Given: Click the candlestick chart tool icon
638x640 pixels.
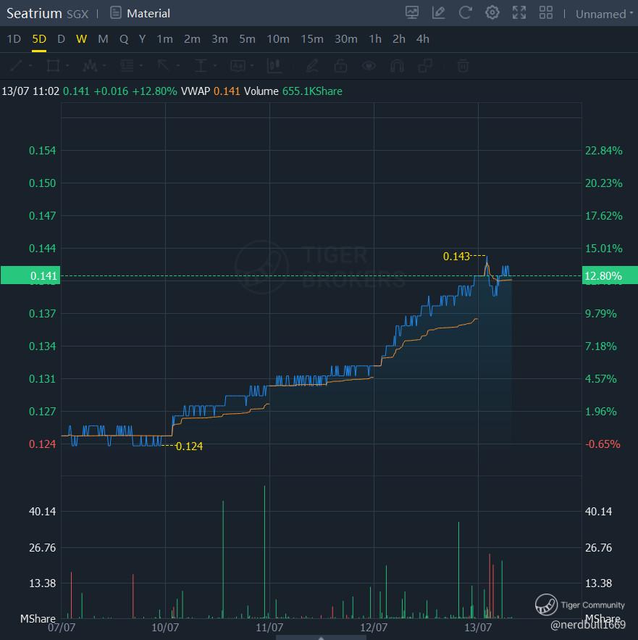Looking at the screenshot, I should click(274, 65).
